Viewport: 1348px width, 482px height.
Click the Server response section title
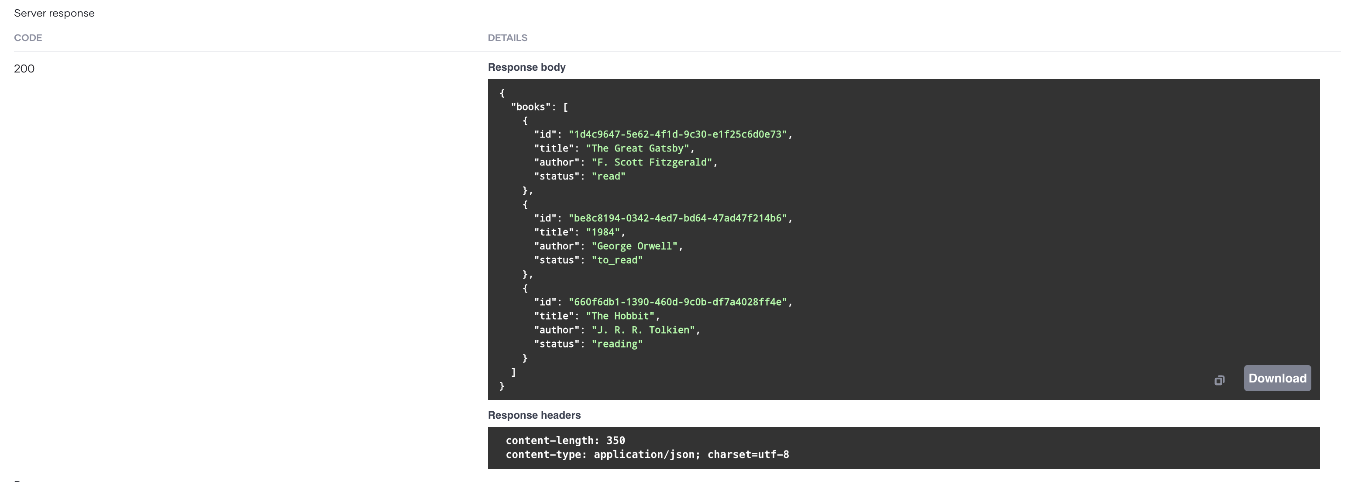click(55, 13)
